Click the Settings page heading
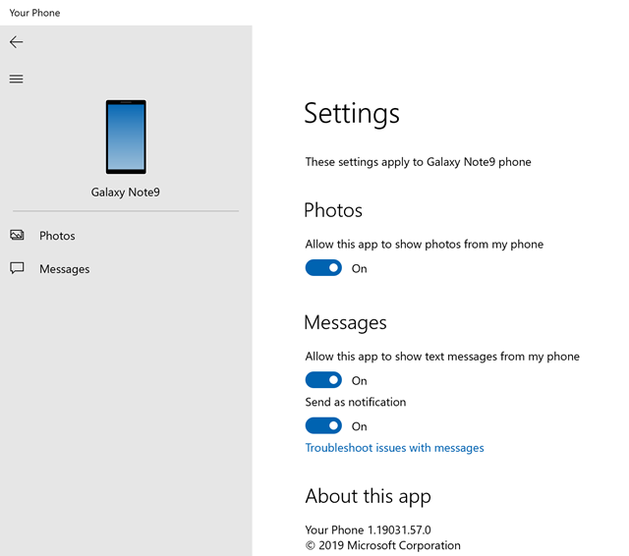This screenshot has height=556, width=629. click(x=352, y=113)
